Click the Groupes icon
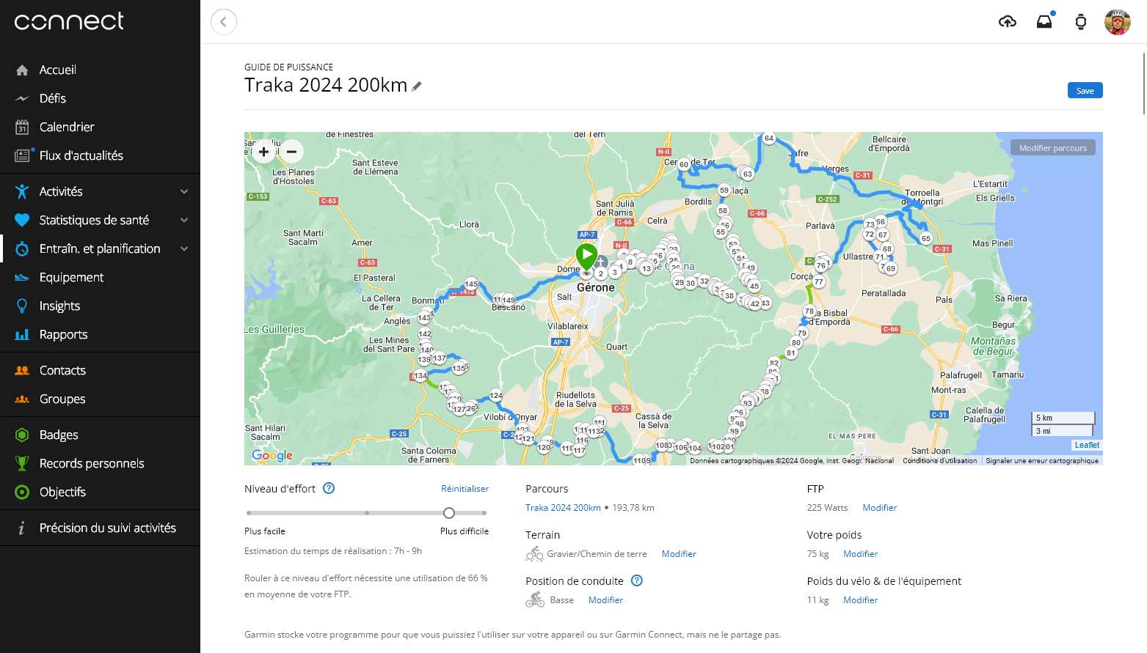 (x=22, y=399)
